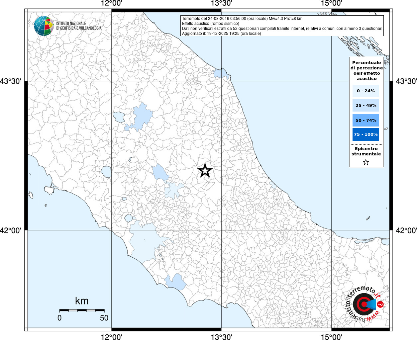Click the light-blue coastal municipality in the south

pyautogui.click(x=176, y=282)
